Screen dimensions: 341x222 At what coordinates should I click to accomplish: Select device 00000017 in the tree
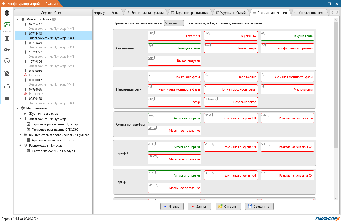coord(53,82)
